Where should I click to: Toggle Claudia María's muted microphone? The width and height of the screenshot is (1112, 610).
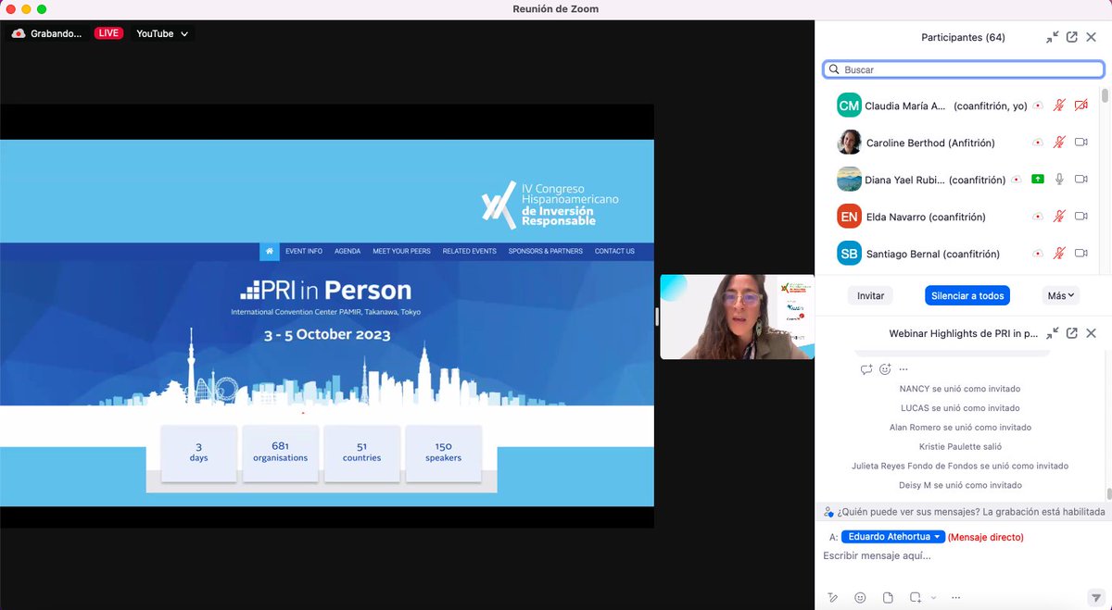tap(1059, 106)
